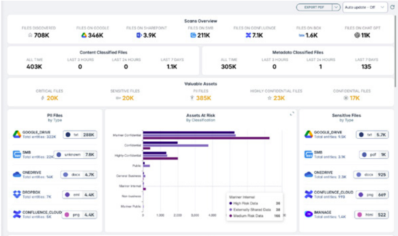The height and width of the screenshot is (236, 398).
Task: Click the 1.1K last 7 days value
Action: [172, 67]
